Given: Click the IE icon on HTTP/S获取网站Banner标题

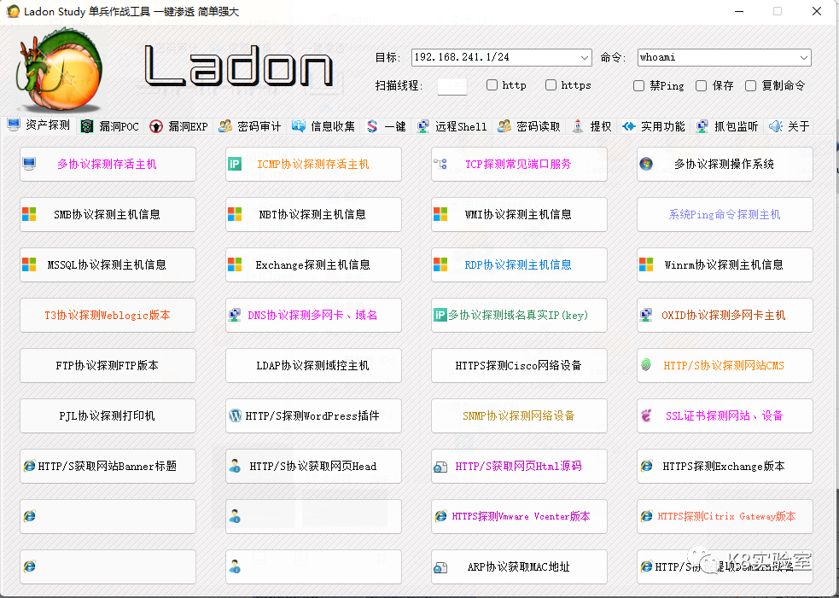Looking at the screenshot, I should 29,466.
